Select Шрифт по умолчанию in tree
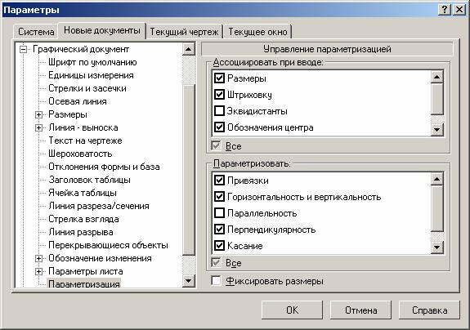The image size is (470, 330). [92, 62]
